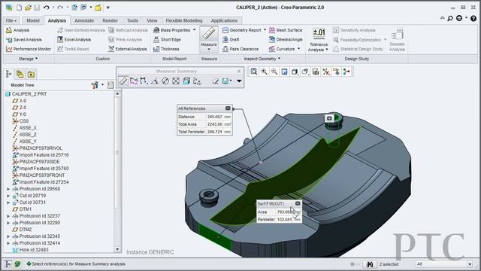Toggle Summary measure mode in Measure dialog

(123, 81)
